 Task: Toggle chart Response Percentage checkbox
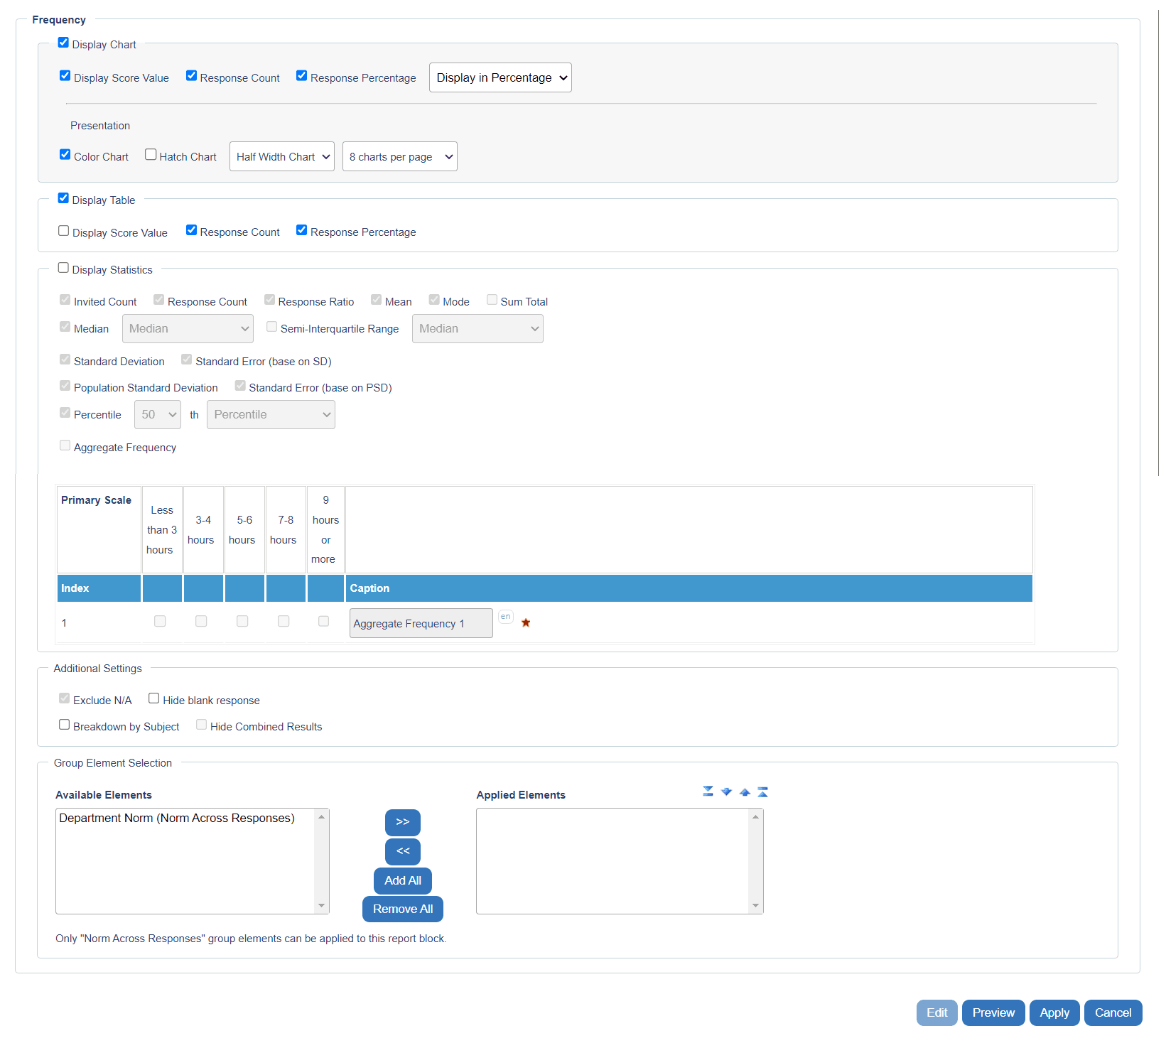tap(302, 76)
